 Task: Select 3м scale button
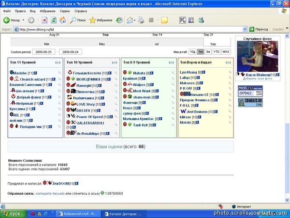(208, 52)
